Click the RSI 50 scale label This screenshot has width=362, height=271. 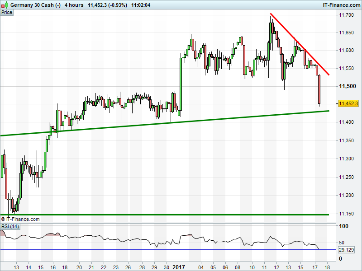(342, 243)
